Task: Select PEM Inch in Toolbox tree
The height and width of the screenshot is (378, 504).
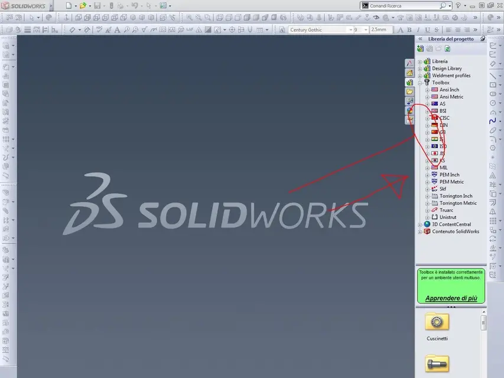Action: point(450,175)
